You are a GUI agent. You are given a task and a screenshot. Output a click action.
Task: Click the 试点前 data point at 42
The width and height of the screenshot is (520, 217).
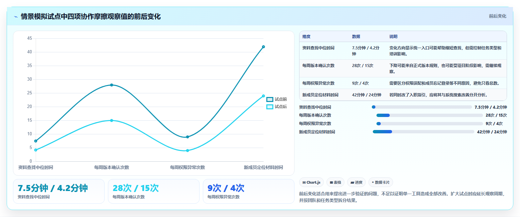(x=263, y=47)
